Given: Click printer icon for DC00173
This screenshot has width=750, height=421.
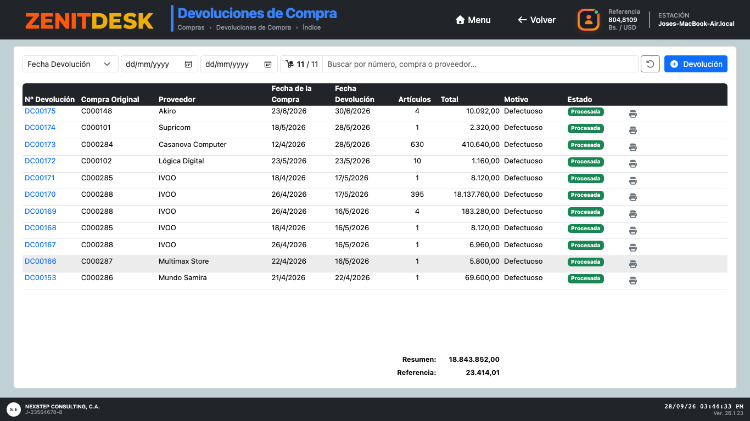Looking at the screenshot, I should click(633, 147).
